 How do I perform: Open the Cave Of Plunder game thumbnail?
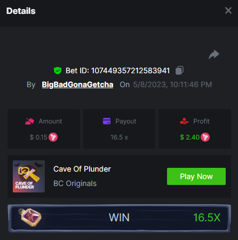click(x=29, y=176)
